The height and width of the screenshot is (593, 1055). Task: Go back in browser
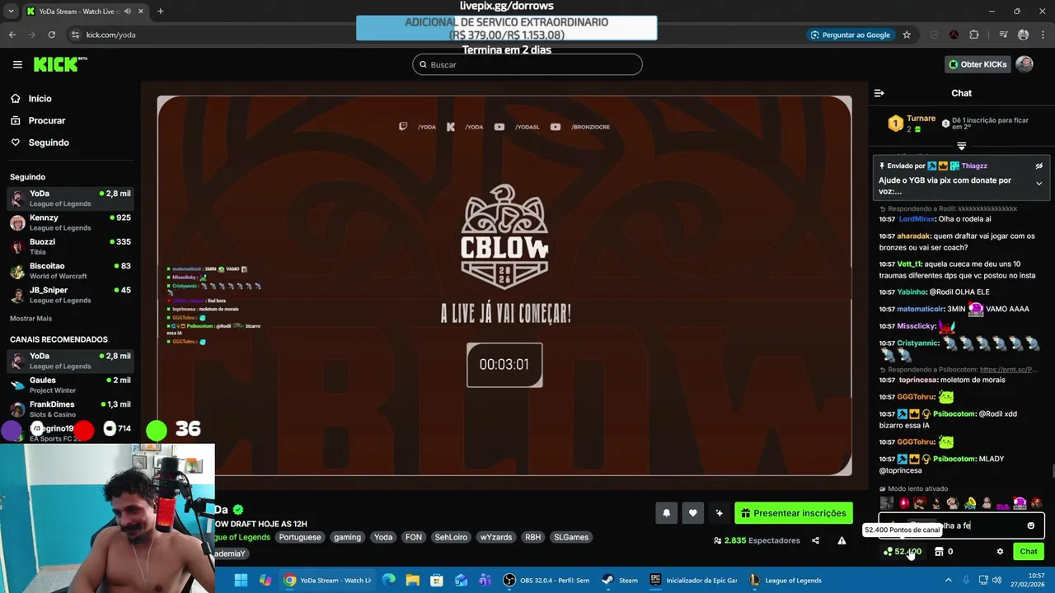tap(12, 35)
